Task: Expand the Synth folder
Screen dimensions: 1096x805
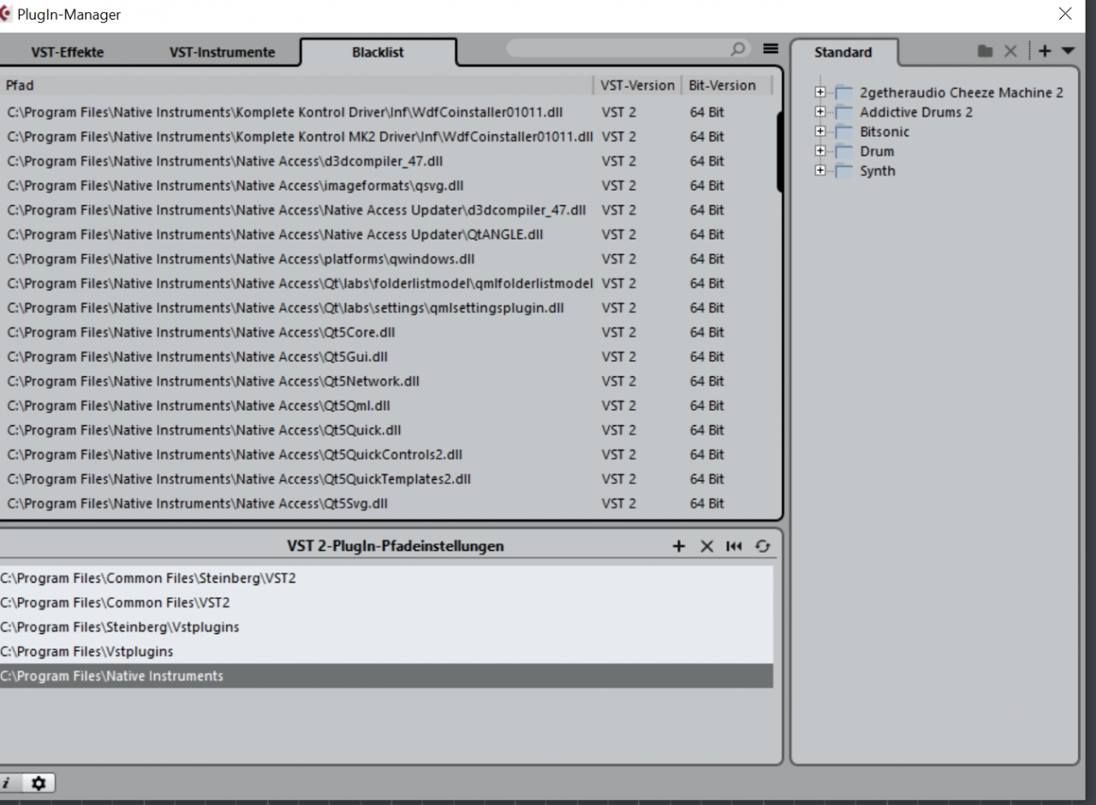Action: point(820,171)
